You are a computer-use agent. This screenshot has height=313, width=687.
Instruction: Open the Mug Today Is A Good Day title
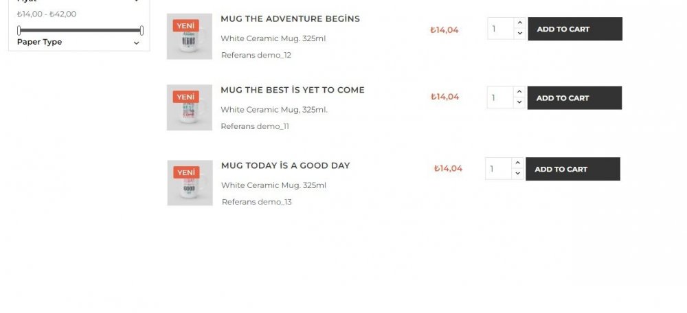[x=285, y=165]
